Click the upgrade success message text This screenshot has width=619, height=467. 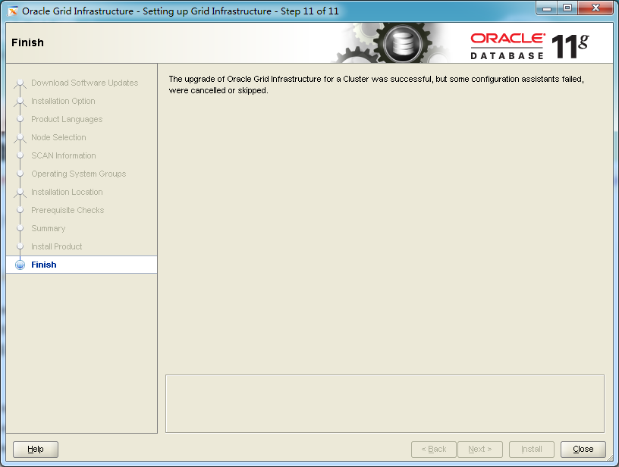coord(376,84)
